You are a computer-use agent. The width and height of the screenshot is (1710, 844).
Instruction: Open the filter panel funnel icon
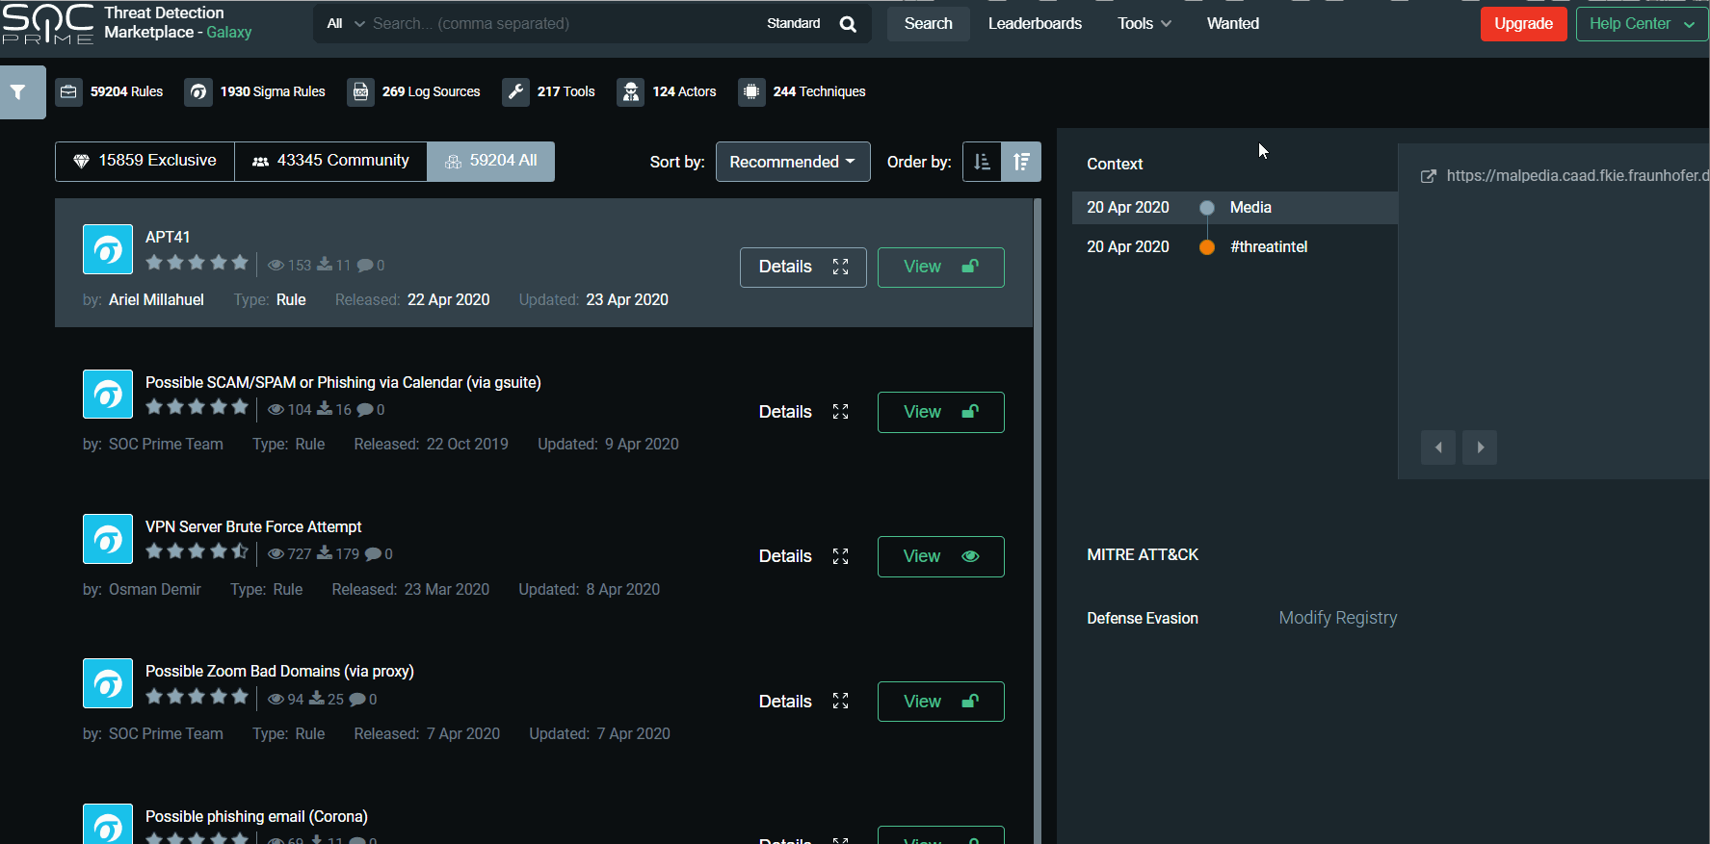pos(18,92)
